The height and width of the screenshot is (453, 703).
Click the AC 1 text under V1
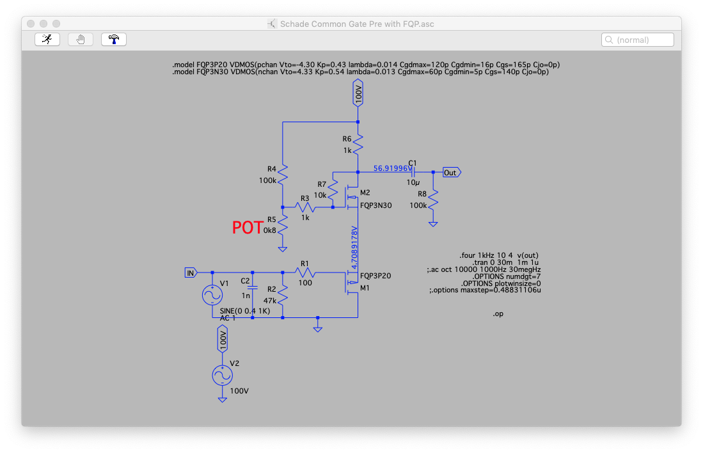click(228, 318)
